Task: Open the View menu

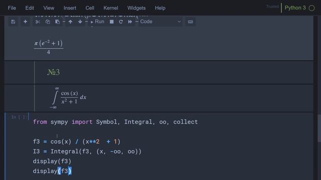Action: coord(49,8)
